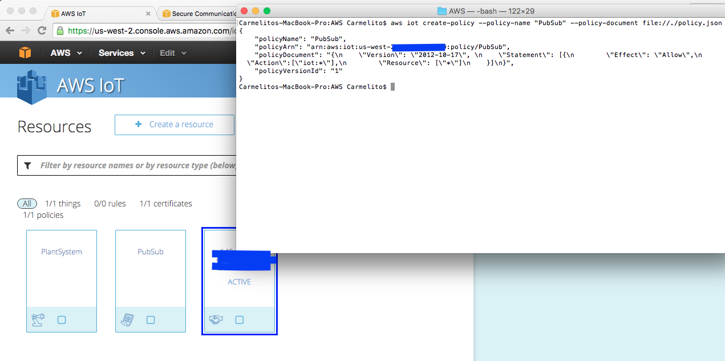Select the ACTIVE certificate card checkbox
The width and height of the screenshot is (725, 361).
(x=240, y=320)
